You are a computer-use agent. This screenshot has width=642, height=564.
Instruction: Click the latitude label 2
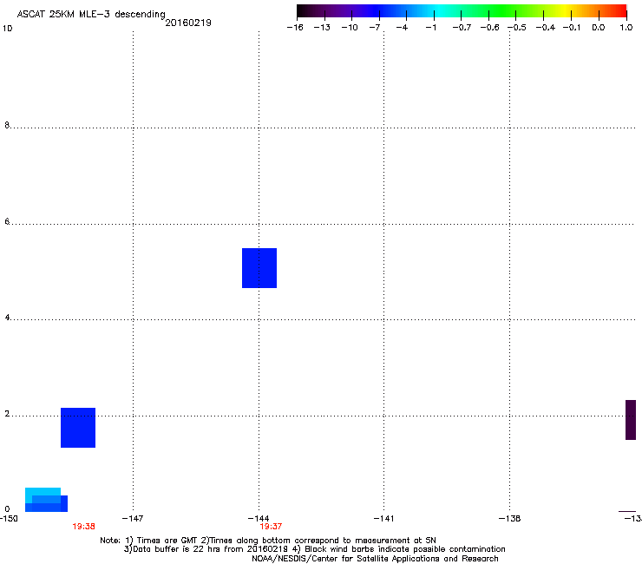tap(7, 414)
